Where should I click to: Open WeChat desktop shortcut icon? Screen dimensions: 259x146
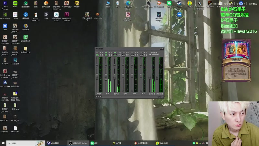[169, 4]
